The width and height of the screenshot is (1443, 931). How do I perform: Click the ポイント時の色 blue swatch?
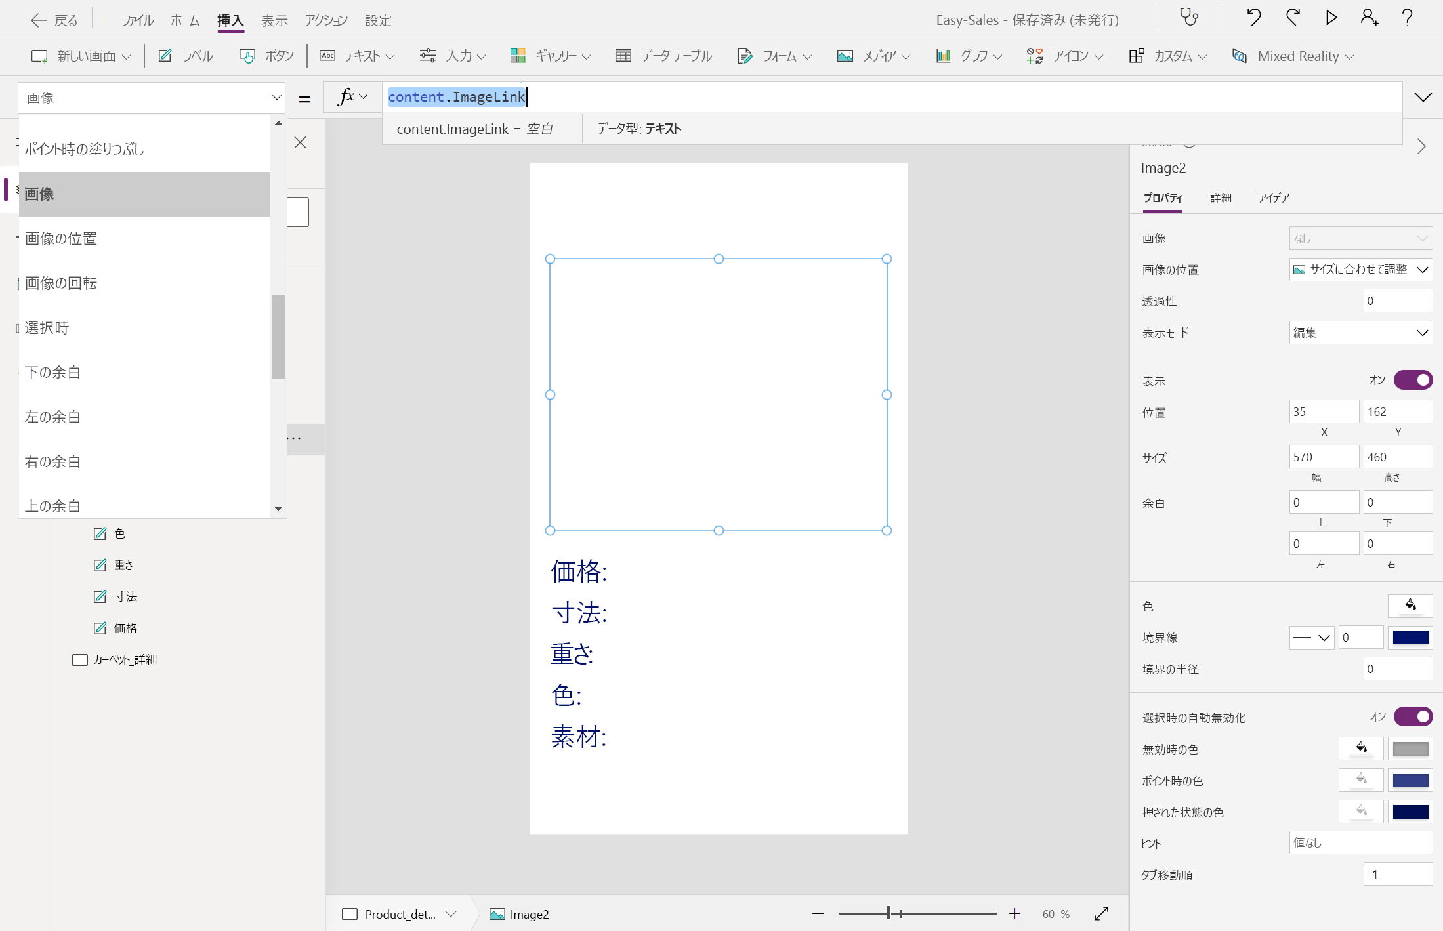pos(1410,780)
